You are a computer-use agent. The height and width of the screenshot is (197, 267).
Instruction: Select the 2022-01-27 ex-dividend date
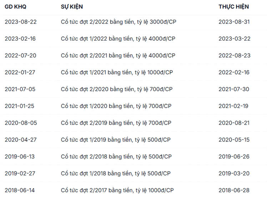[20, 72]
